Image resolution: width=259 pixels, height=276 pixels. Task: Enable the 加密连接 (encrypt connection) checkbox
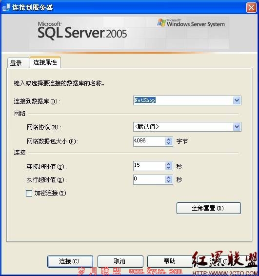pyautogui.click(x=29, y=193)
